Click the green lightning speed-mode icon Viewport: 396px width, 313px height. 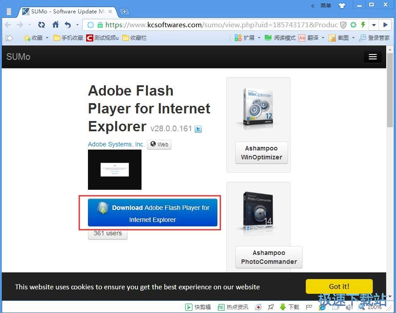coord(363,25)
